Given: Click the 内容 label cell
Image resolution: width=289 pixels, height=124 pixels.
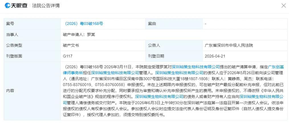Looking at the screenshot, I should click(32, 91).
